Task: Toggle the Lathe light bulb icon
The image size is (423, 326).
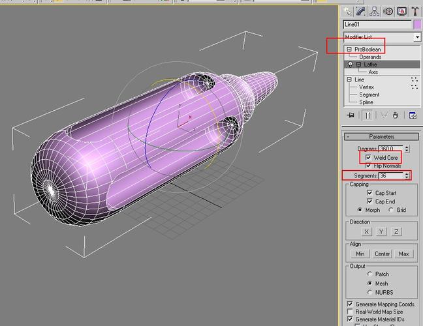Action: click(x=350, y=65)
